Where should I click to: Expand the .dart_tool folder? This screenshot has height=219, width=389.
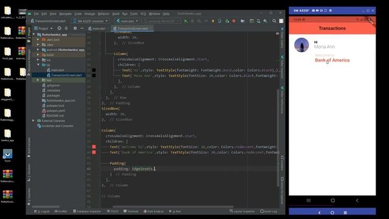click(38, 40)
